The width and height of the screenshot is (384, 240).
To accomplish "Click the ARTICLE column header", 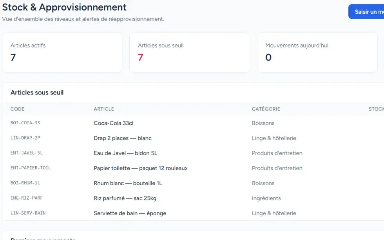I will point(104,109).
